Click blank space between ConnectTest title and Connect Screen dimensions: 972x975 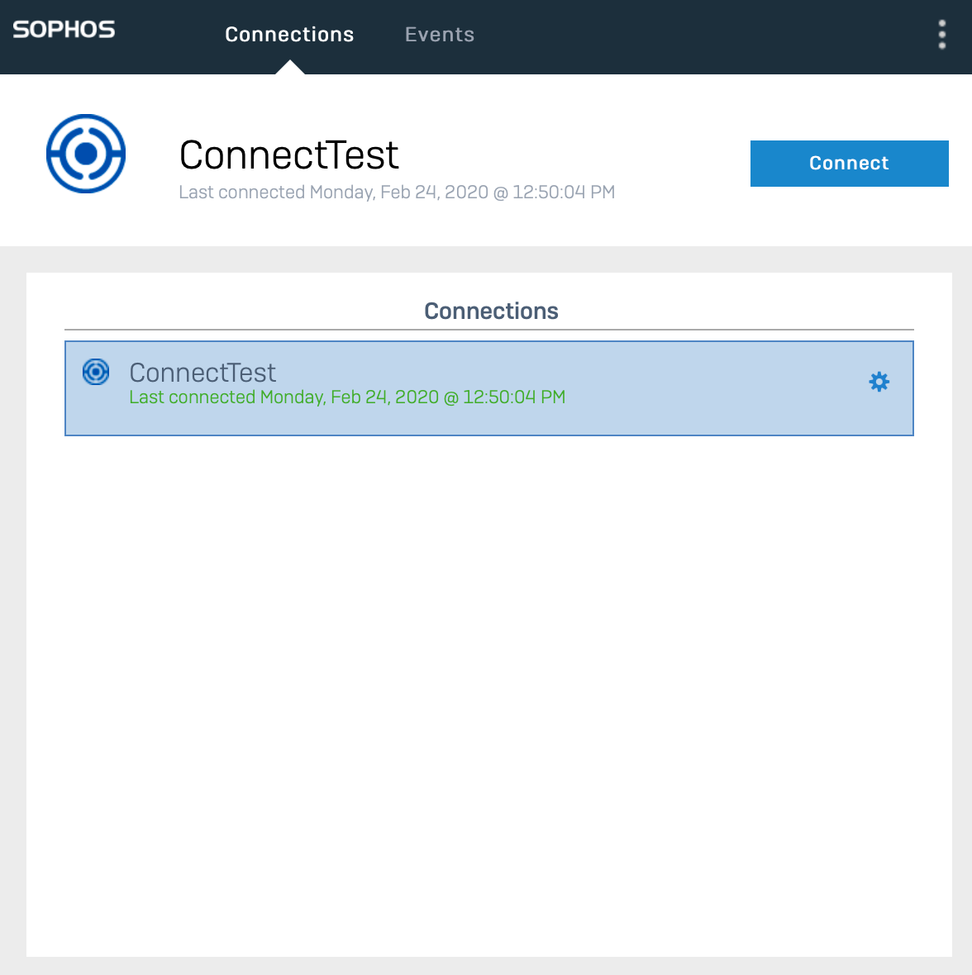[x=579, y=157]
